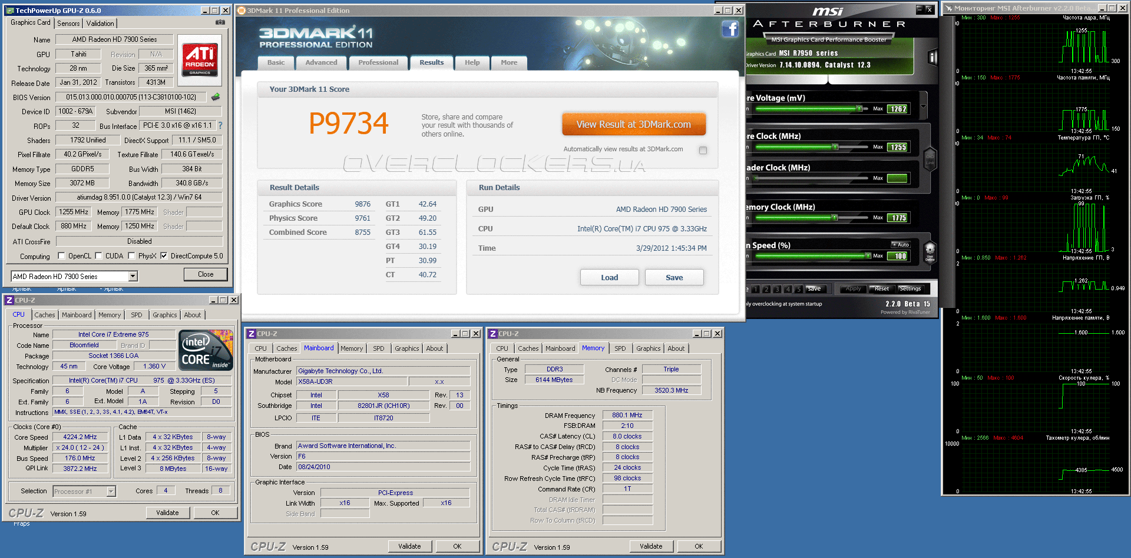Click the Memory Clock slider handle
Image resolution: width=1131 pixels, height=558 pixels.
835,218
